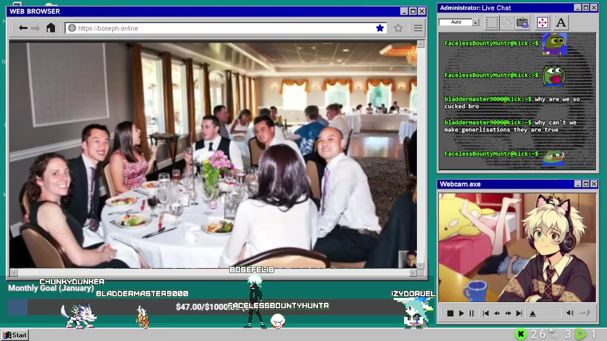This screenshot has width=607, height=341.
Task: Close the WEB BROWSER window
Action: [x=422, y=11]
